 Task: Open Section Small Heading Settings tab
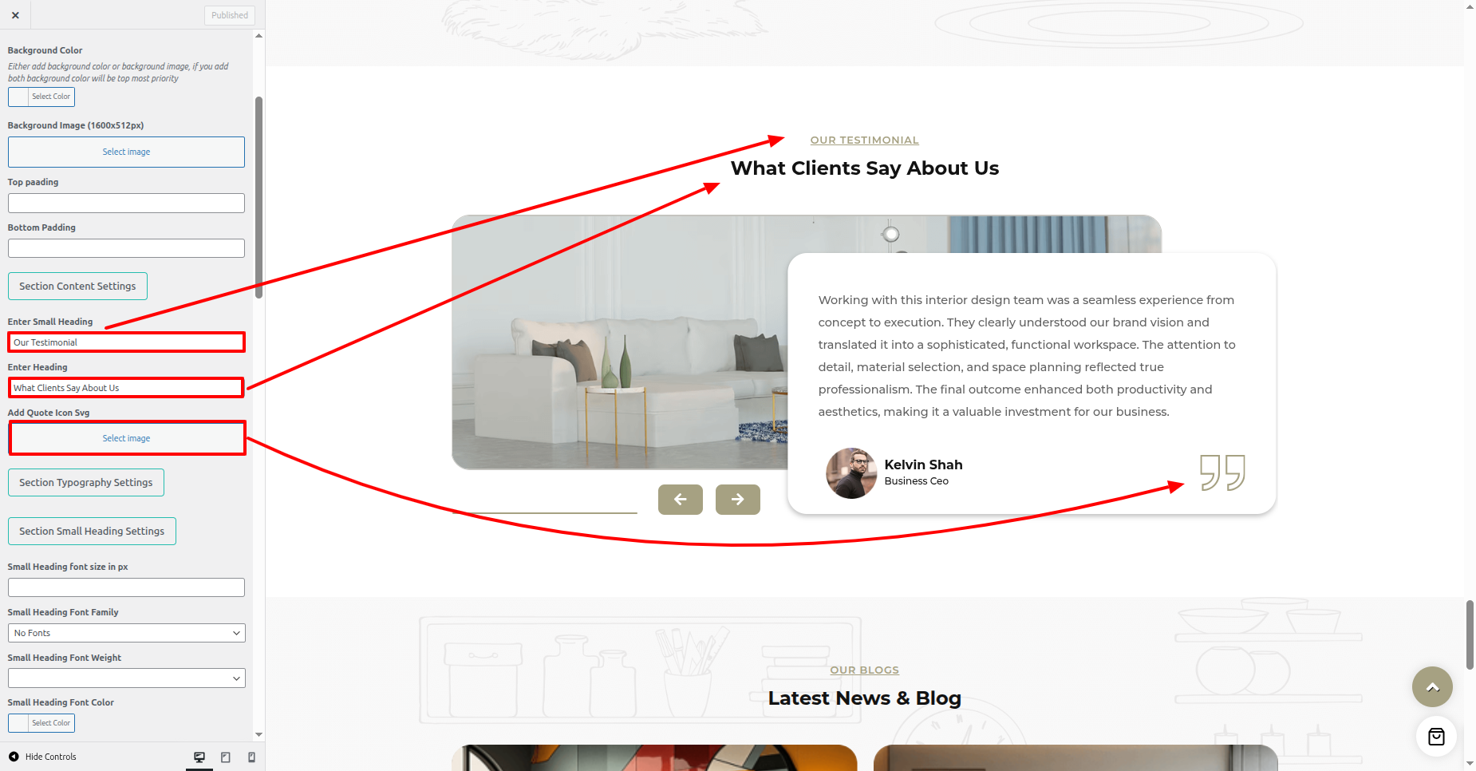point(92,532)
